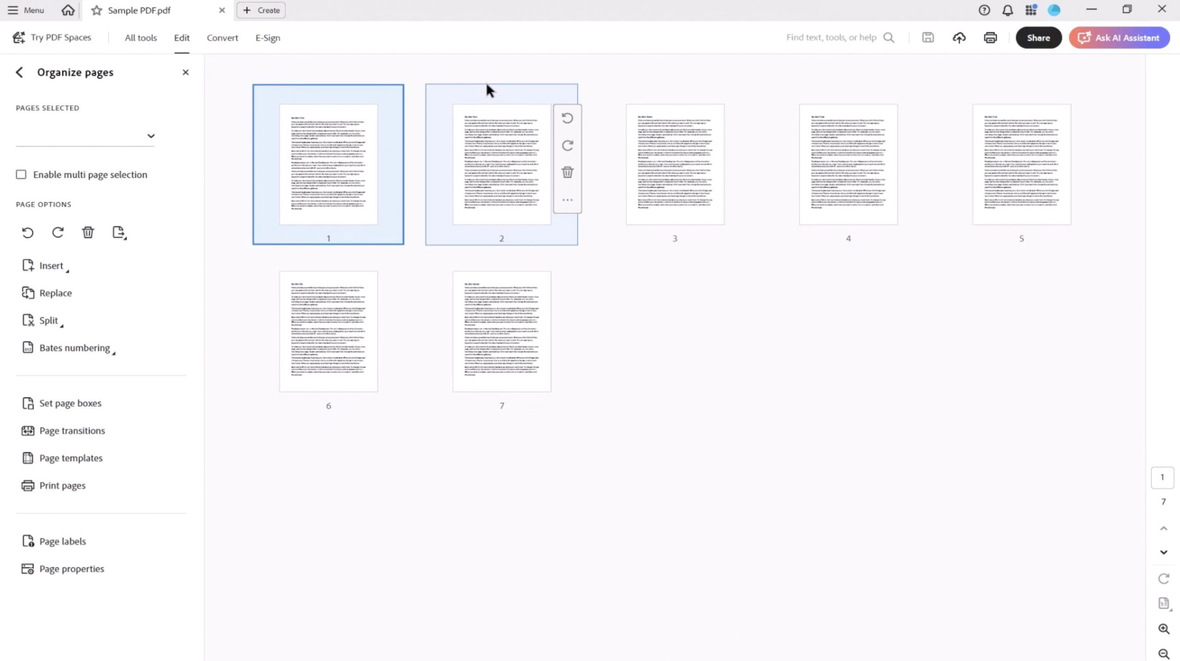Image resolution: width=1180 pixels, height=661 pixels.
Task: Save the file with the disk icon
Action: [928, 38]
